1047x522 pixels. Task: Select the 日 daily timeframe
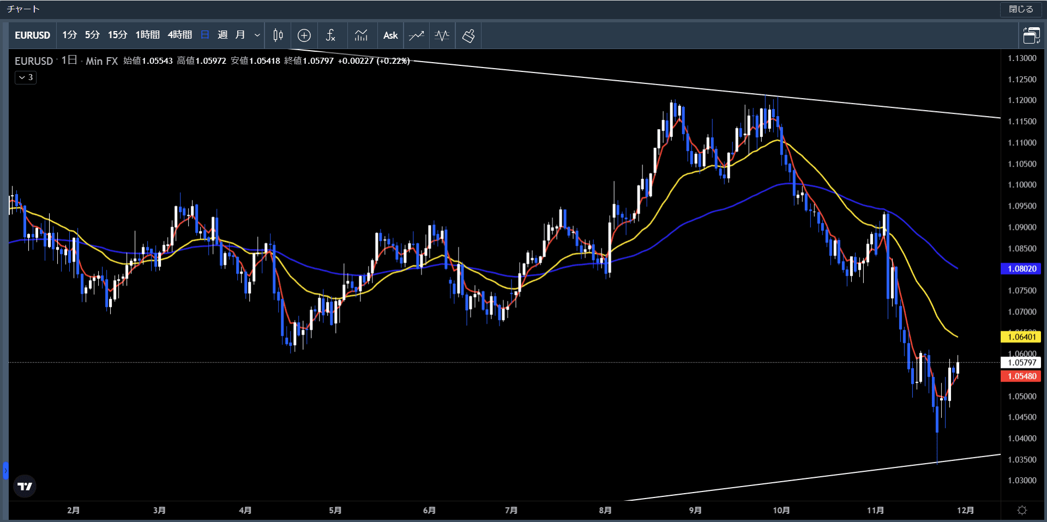[205, 35]
